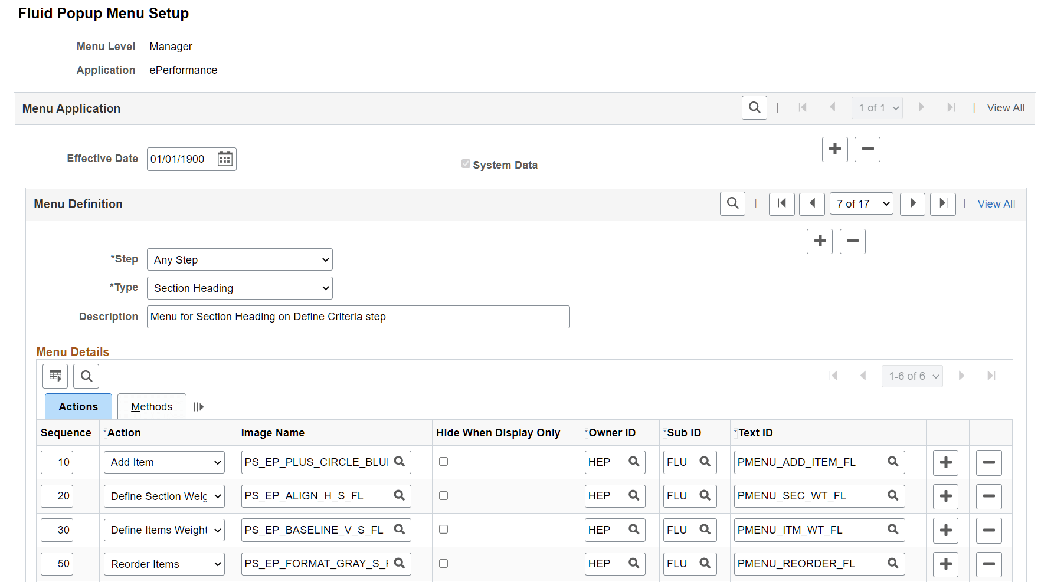
Task: Jump to the last Menu Definition row
Action: 942,203
